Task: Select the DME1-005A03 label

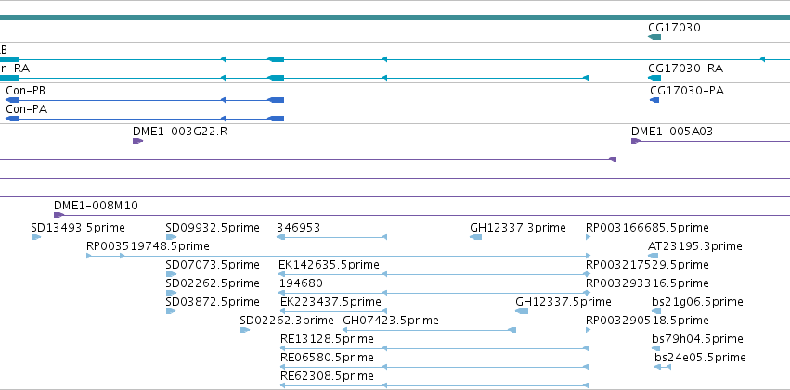Action: pos(672,132)
